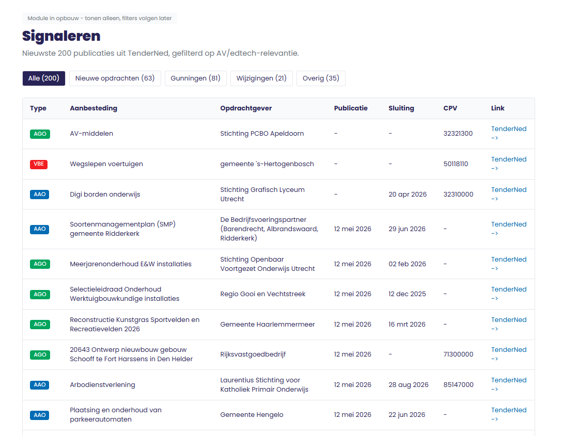The width and height of the screenshot is (562, 436).
Task: Click AGO badge for Reconstructie Kunstgras row
Action: coord(40,325)
